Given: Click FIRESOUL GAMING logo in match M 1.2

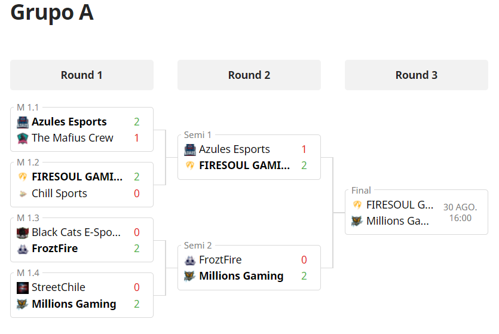Looking at the screenshot, I should pos(23,177).
